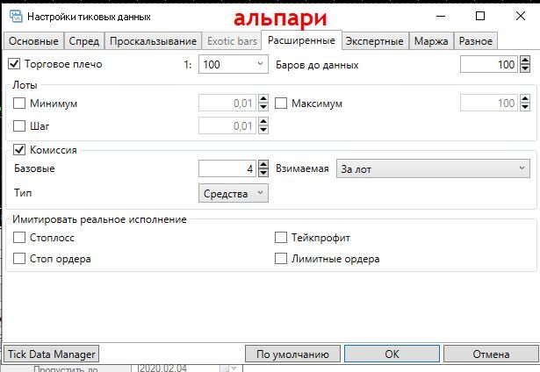540x372 pixels.
Task: Click the По умолчанию button
Action: 292,354
